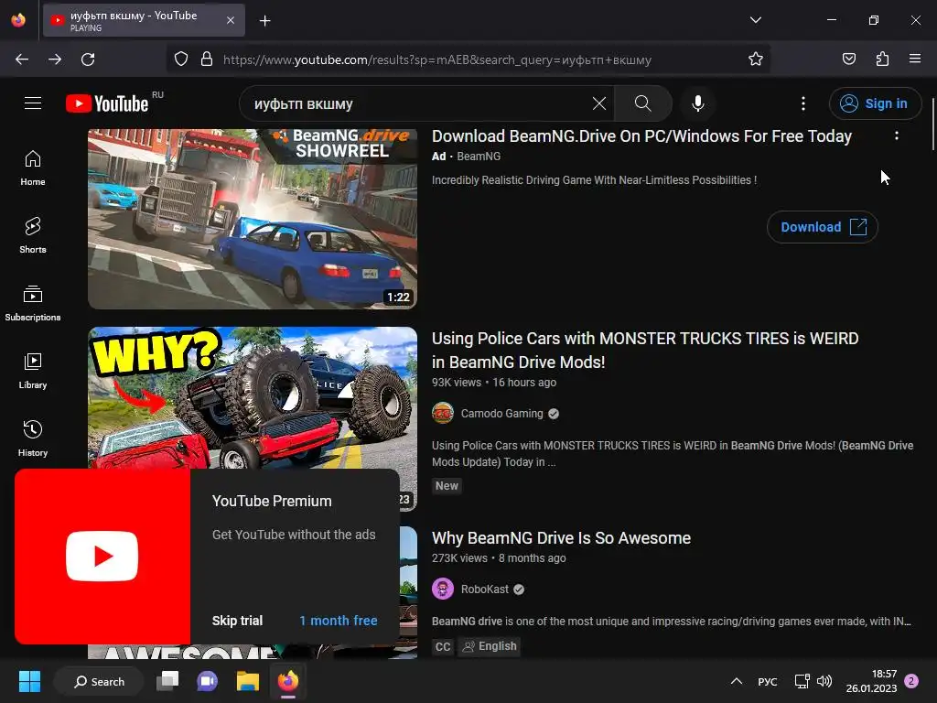The width and height of the screenshot is (937, 703).
Task: Open the YouTube hamburger guide menu
Action: pos(33,103)
